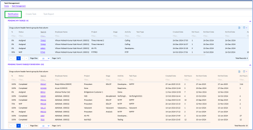The height and width of the screenshot is (130, 253).
Task: Switch to the Notification tab
Action: point(13,14)
